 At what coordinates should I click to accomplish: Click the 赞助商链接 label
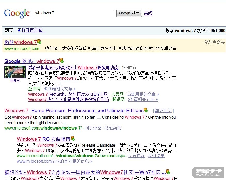[214, 42]
